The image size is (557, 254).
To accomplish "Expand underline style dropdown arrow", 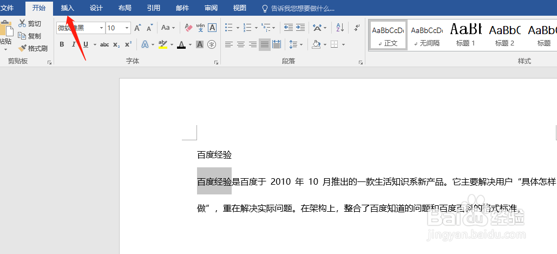I will click(x=95, y=45).
